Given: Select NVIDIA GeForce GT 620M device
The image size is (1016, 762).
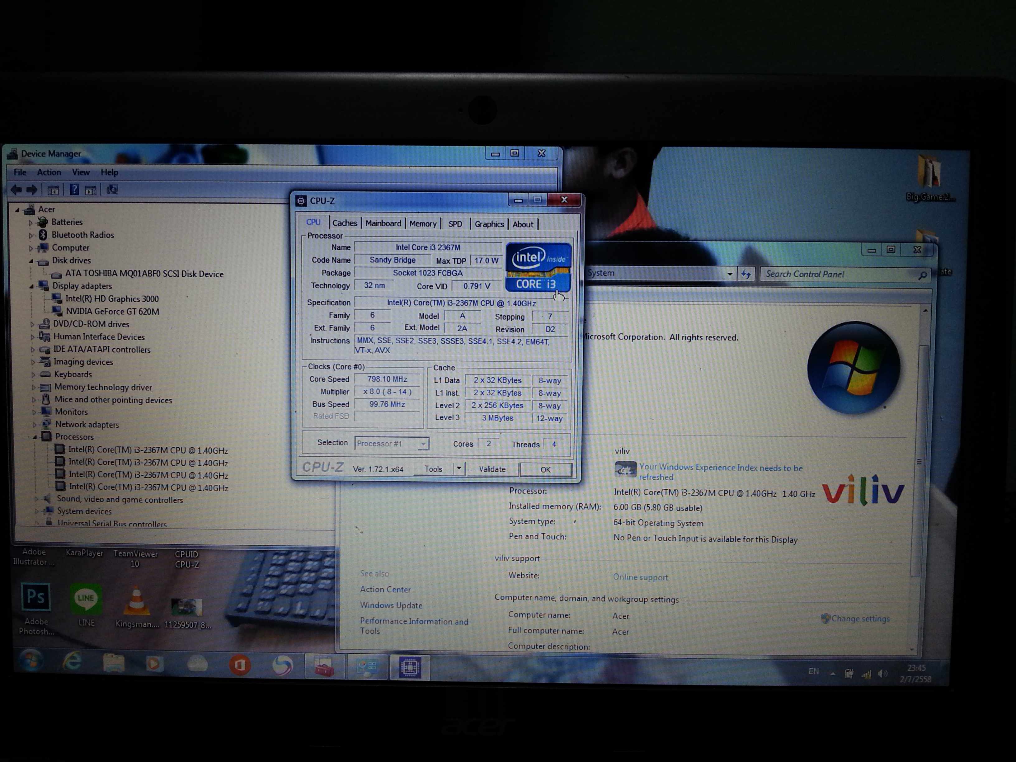Looking at the screenshot, I should pyautogui.click(x=113, y=311).
